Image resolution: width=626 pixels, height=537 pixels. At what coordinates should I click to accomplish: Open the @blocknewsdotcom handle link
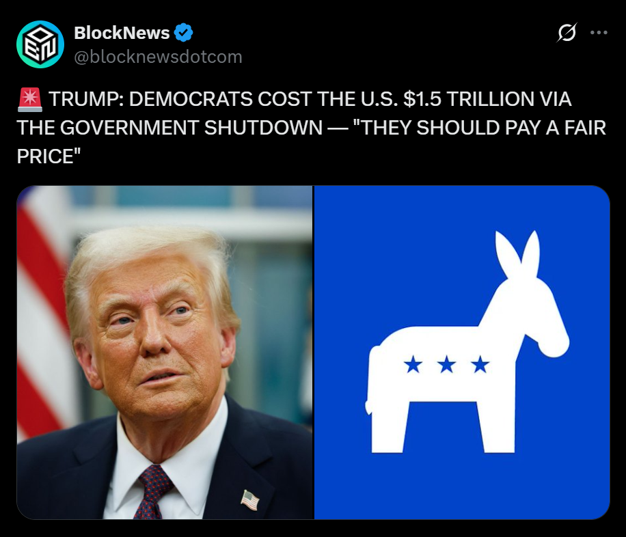[x=158, y=57]
